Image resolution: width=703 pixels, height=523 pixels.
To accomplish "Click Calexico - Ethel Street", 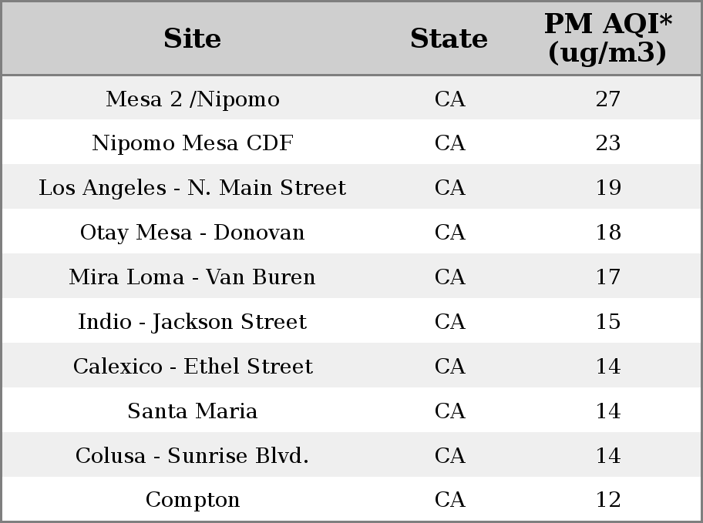I will point(193,366).
